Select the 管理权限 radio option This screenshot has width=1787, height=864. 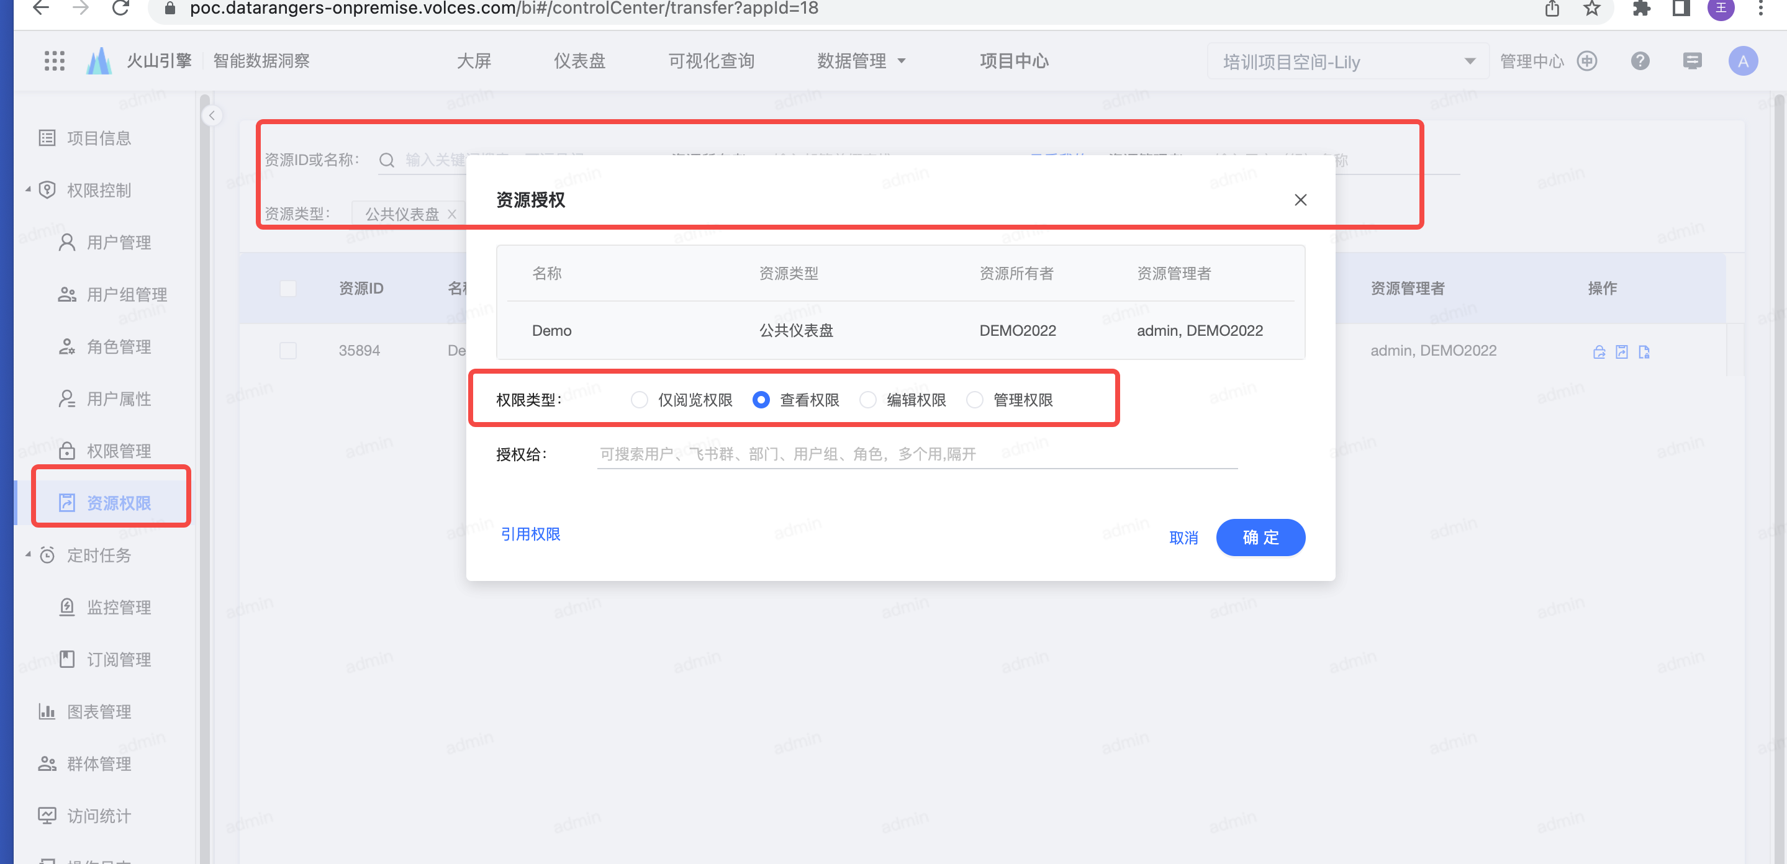[975, 400]
